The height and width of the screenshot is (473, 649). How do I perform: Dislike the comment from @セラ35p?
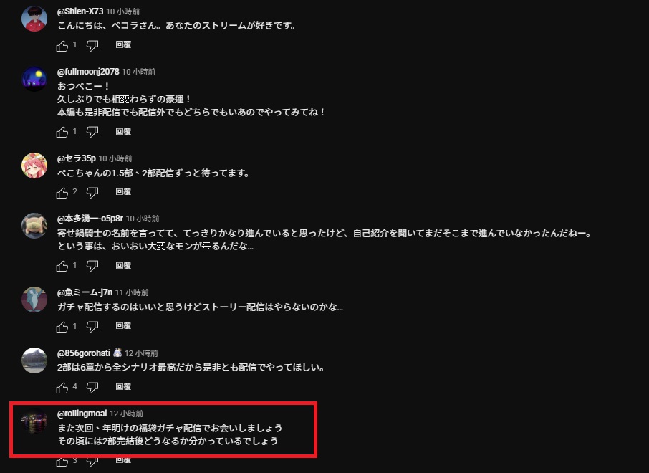coord(92,193)
